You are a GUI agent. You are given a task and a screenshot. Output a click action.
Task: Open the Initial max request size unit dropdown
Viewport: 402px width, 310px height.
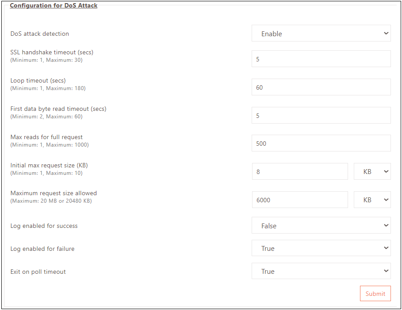[372, 172]
